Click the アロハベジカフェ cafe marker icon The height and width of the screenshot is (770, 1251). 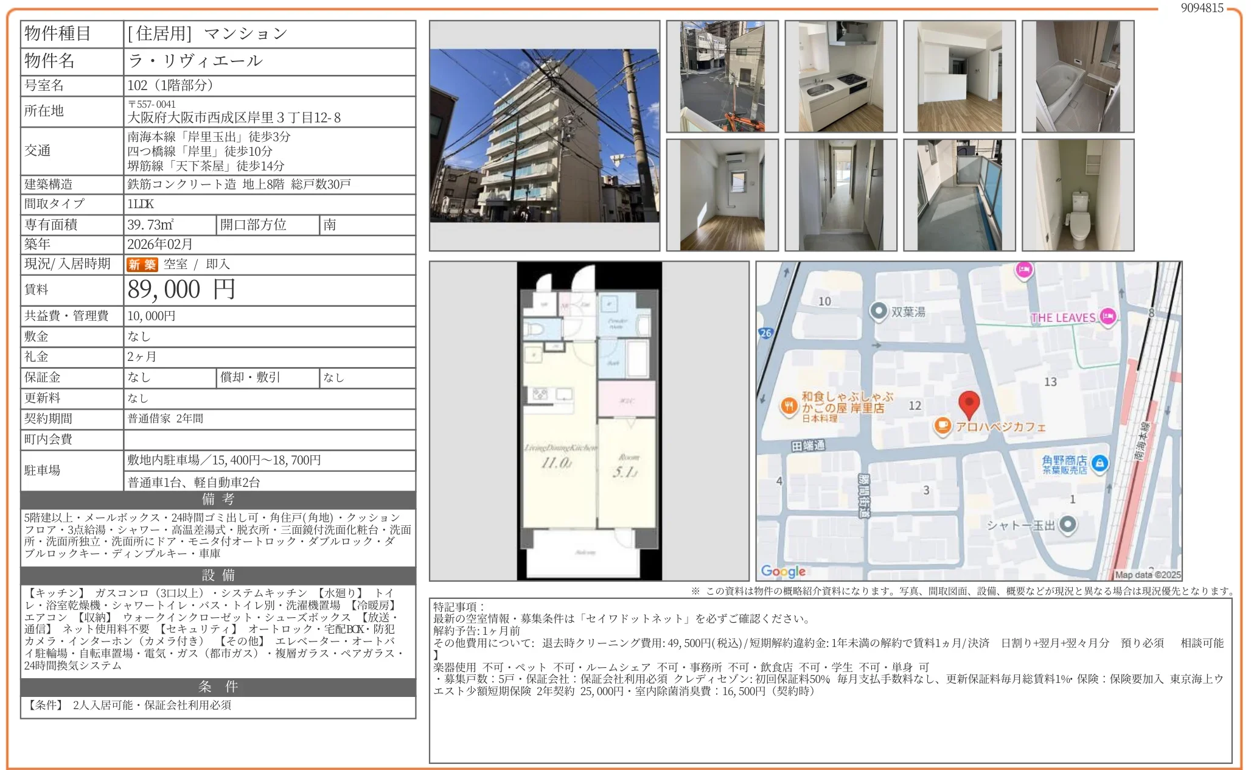point(943,426)
